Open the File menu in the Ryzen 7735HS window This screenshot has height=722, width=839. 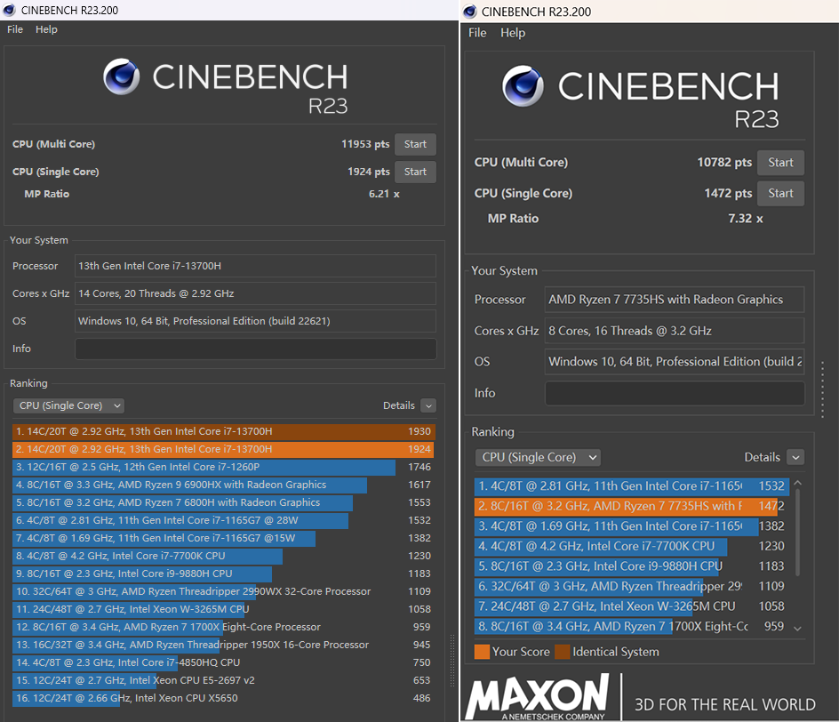coord(477,33)
